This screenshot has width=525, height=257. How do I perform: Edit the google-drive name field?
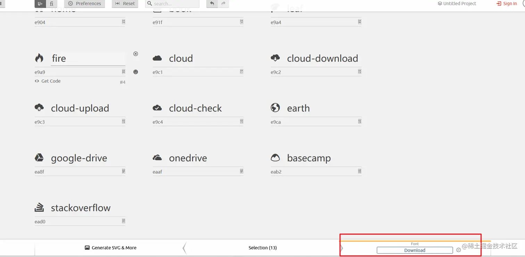[88, 158]
